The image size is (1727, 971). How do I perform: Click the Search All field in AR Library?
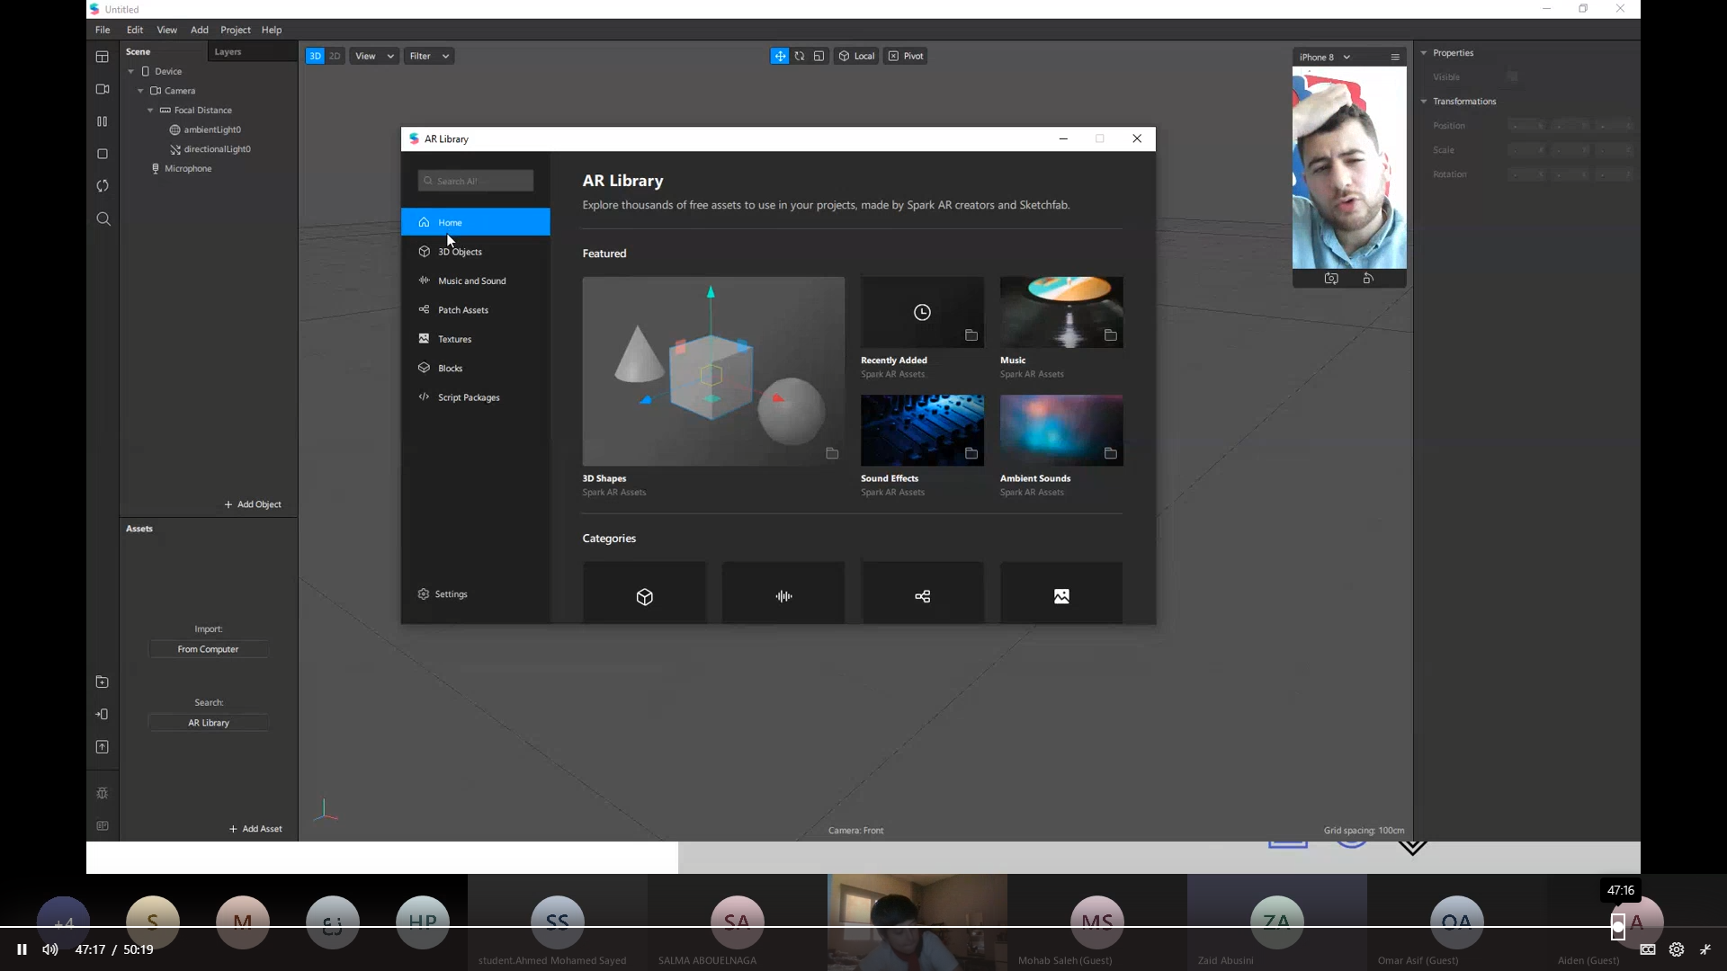(476, 181)
